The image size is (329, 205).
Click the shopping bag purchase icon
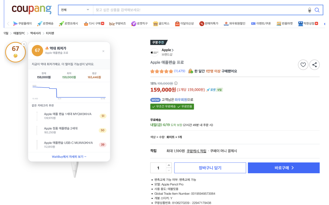[x=190, y=71]
